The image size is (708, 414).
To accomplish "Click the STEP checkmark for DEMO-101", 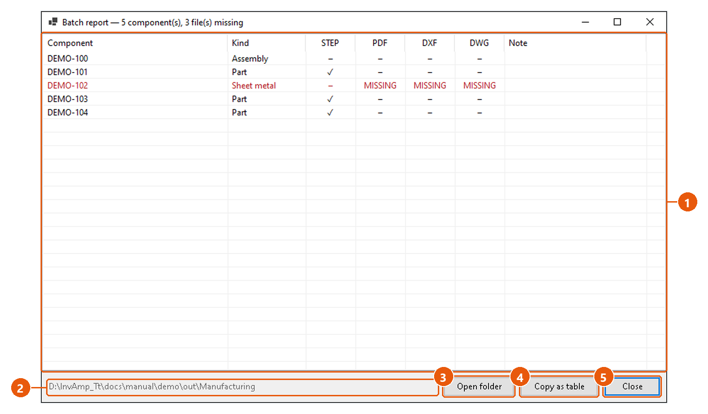I will pos(330,72).
